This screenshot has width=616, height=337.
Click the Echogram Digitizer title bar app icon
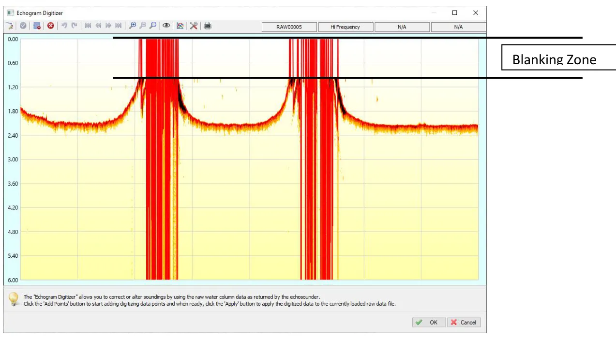coord(10,13)
